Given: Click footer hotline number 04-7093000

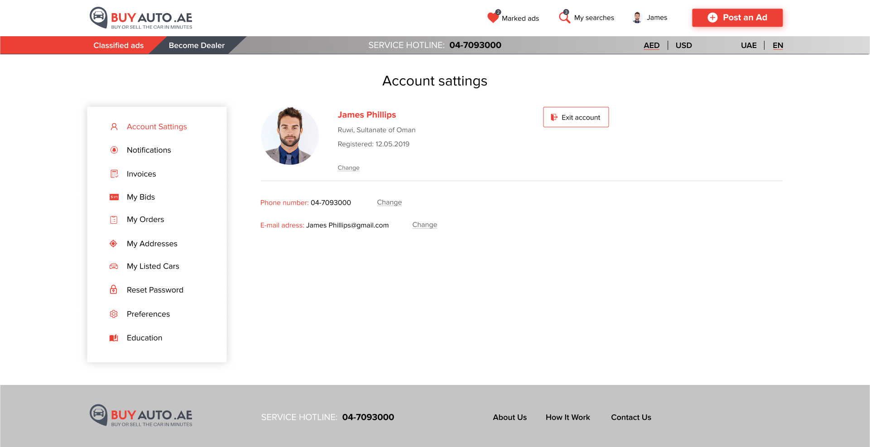Looking at the screenshot, I should (x=368, y=417).
